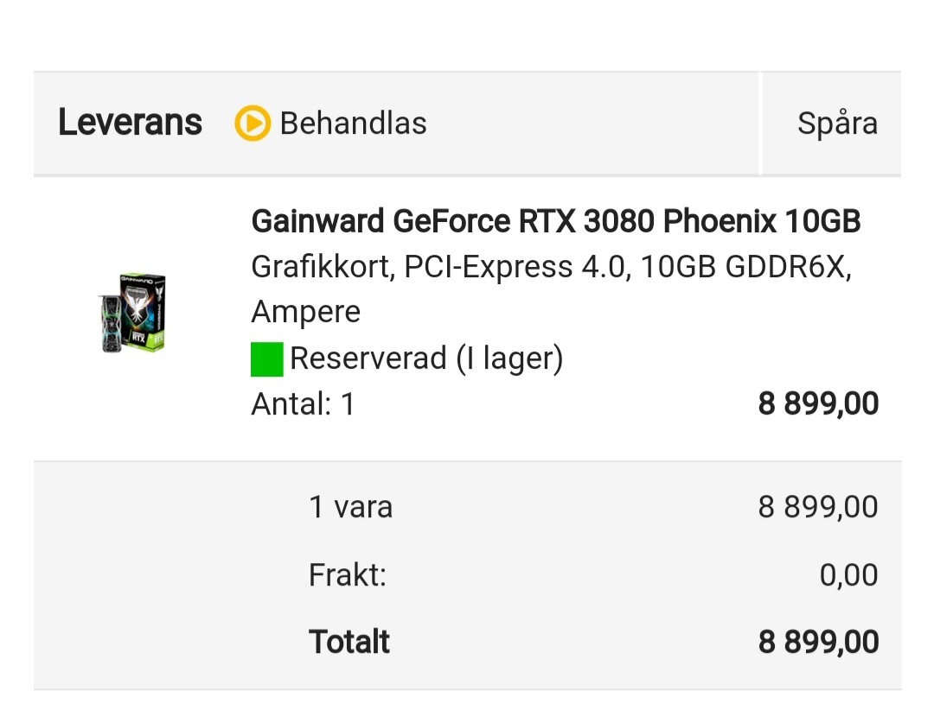This screenshot has width=934, height=723.
Task: Click the Frakt shipping label
Action: tap(347, 574)
